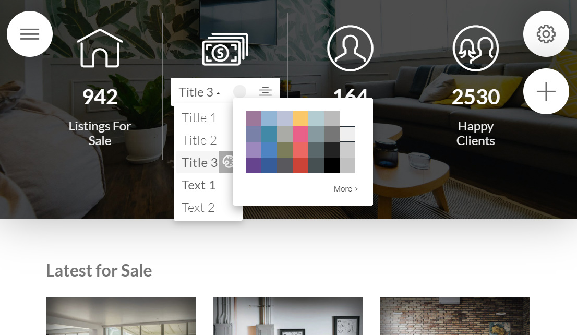The width and height of the screenshot is (577, 335).
Task: Click the two-users Happy Clients icon
Action: click(x=476, y=48)
